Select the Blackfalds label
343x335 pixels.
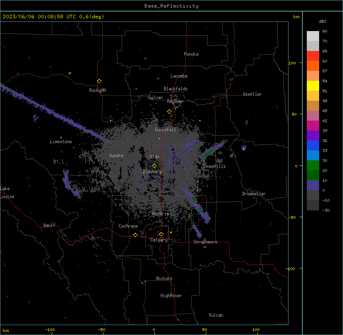pos(175,89)
